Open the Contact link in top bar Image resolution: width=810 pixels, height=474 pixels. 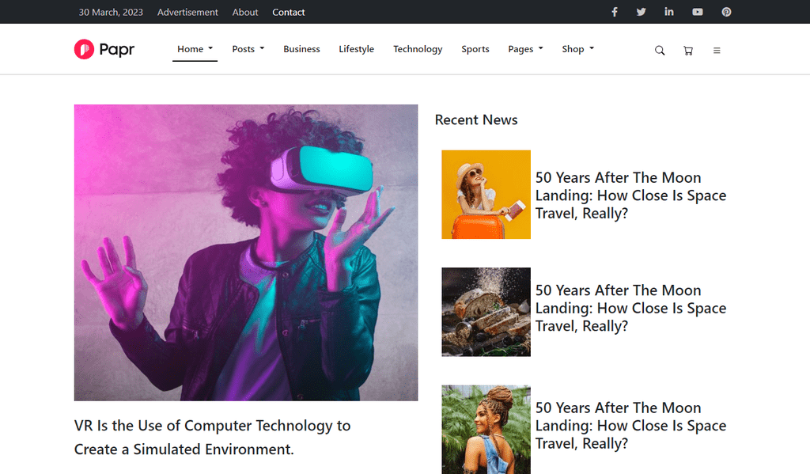pos(288,12)
